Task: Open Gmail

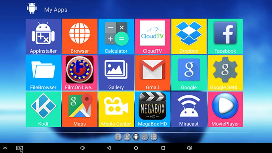Action: 153,73
